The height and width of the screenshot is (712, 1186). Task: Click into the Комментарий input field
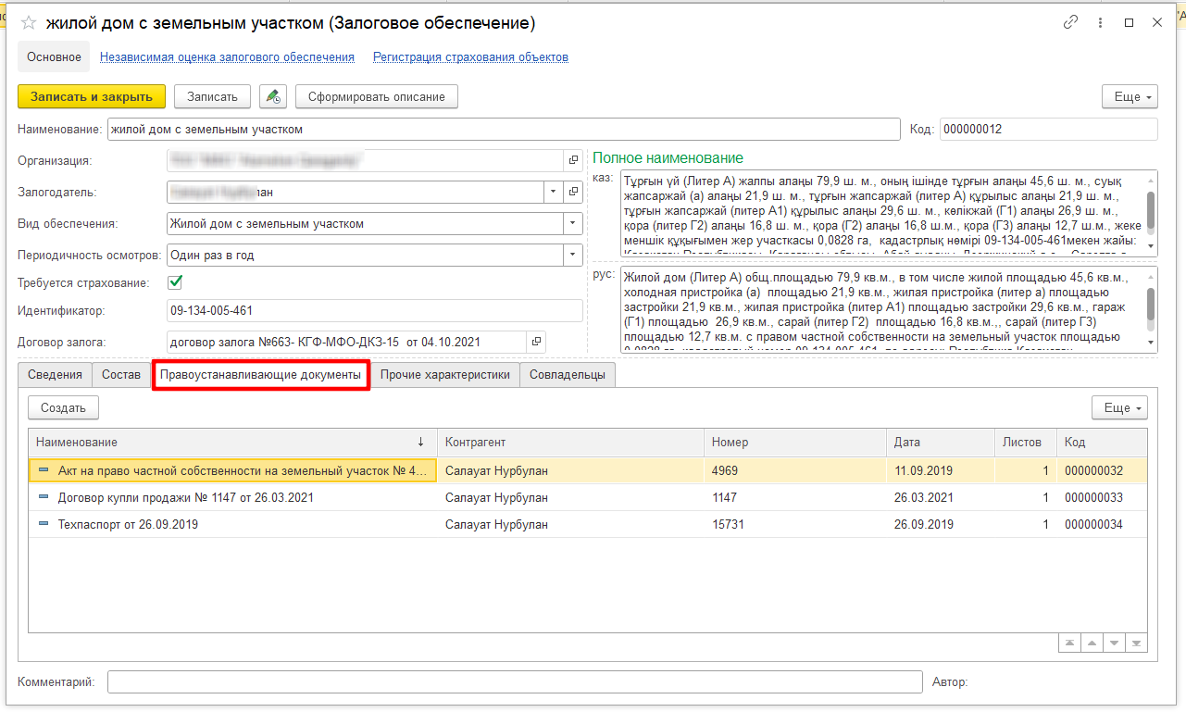[x=515, y=682]
